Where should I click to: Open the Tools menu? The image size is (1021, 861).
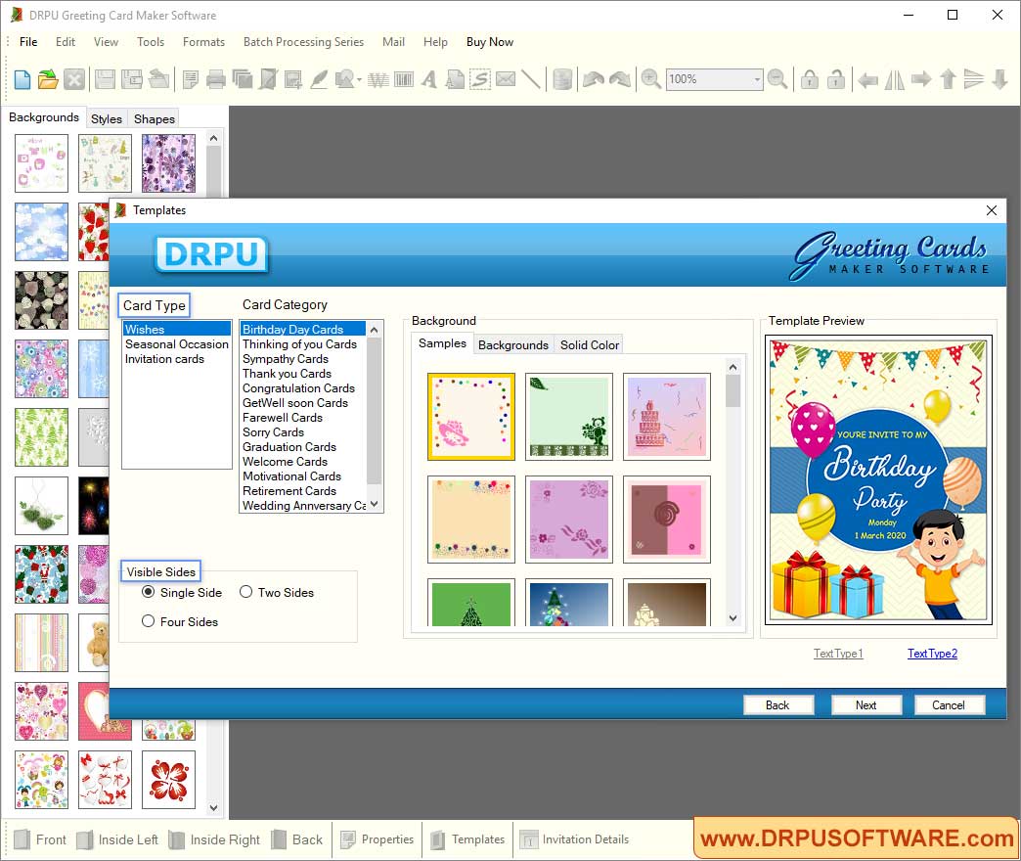(151, 42)
